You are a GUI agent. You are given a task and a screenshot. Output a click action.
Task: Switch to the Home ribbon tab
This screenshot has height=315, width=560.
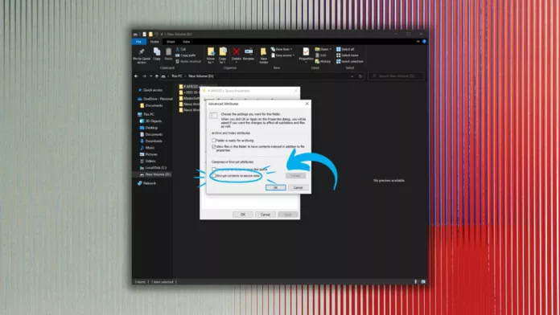point(154,42)
